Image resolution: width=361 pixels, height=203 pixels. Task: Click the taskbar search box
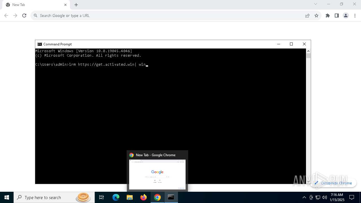(54, 197)
